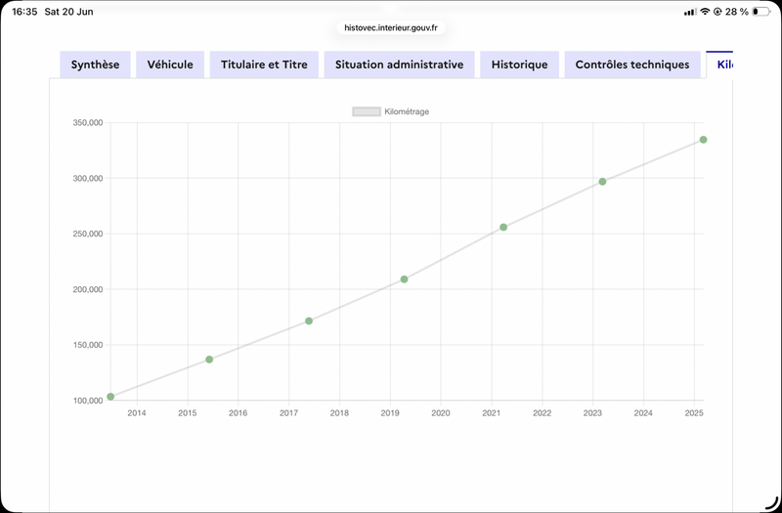This screenshot has height=513, width=782.
Task: Toggle the Kilométrage legend swatch
Action: coord(367,111)
